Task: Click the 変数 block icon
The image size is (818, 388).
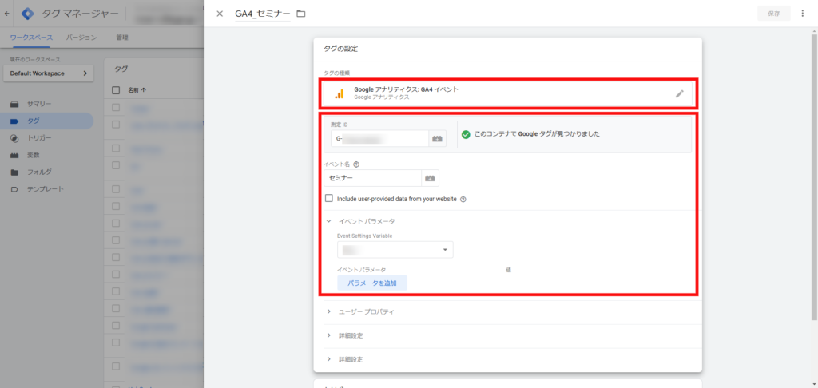Action: 14,156
